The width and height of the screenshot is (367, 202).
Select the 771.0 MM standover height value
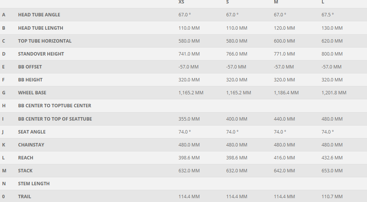(284, 54)
